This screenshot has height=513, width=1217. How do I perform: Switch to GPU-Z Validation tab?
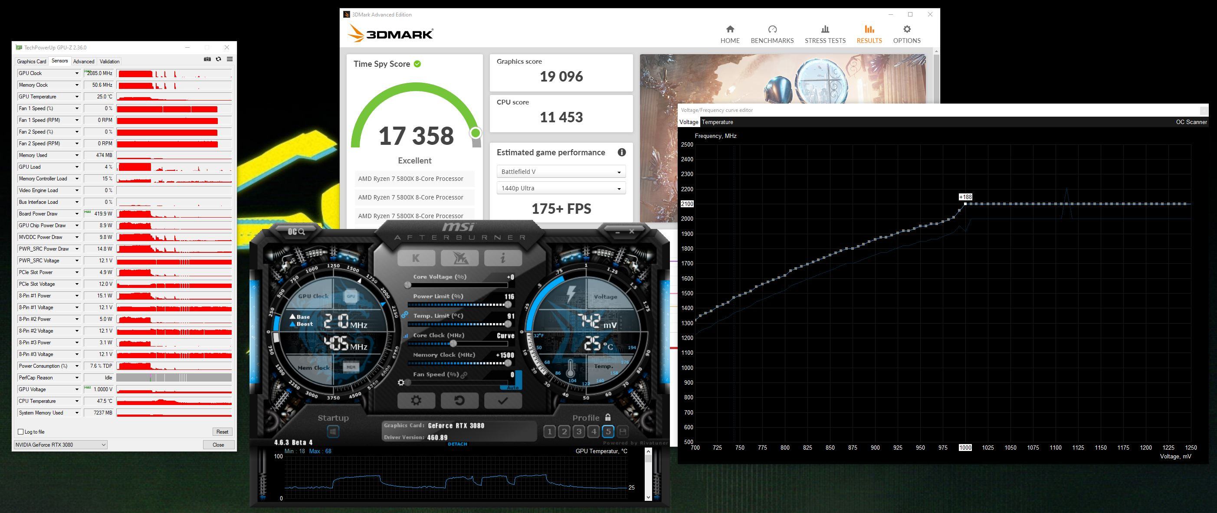tap(110, 62)
